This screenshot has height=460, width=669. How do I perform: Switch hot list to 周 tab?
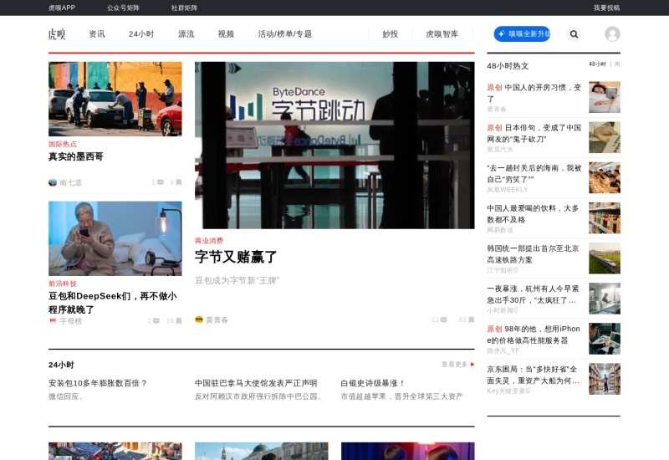(617, 64)
